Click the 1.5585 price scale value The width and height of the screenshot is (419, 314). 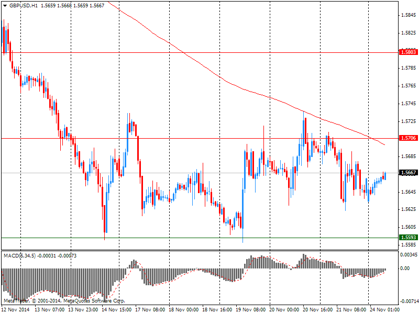click(x=409, y=245)
